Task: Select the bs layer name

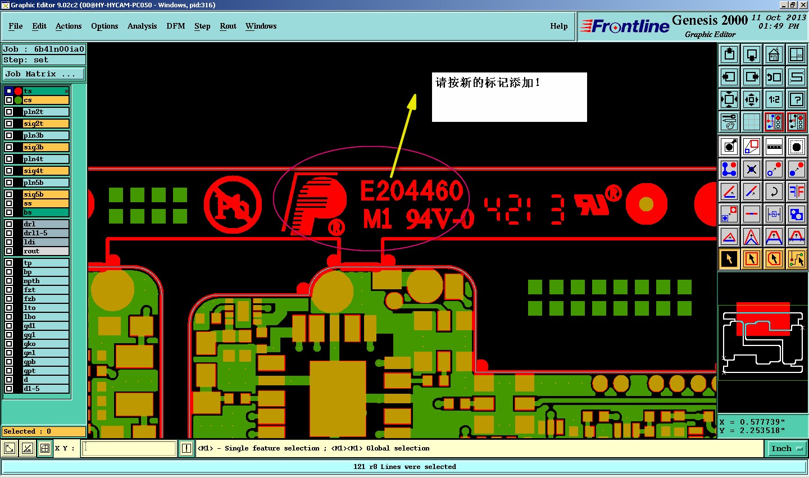Action: point(46,212)
